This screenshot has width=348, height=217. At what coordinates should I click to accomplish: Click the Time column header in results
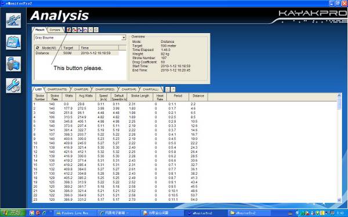click(99, 48)
